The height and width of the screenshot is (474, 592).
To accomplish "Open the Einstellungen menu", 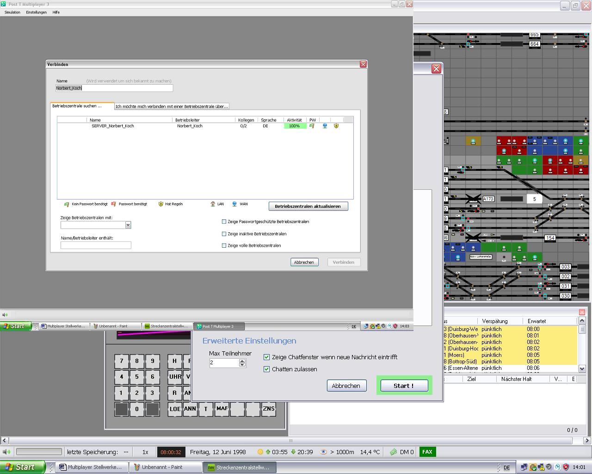I will point(36,12).
